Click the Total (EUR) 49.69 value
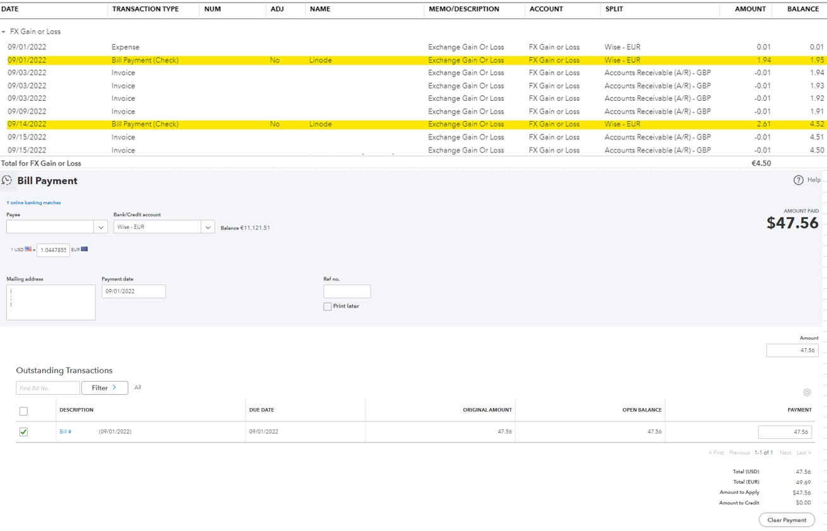This screenshot has width=827, height=531. [803, 482]
